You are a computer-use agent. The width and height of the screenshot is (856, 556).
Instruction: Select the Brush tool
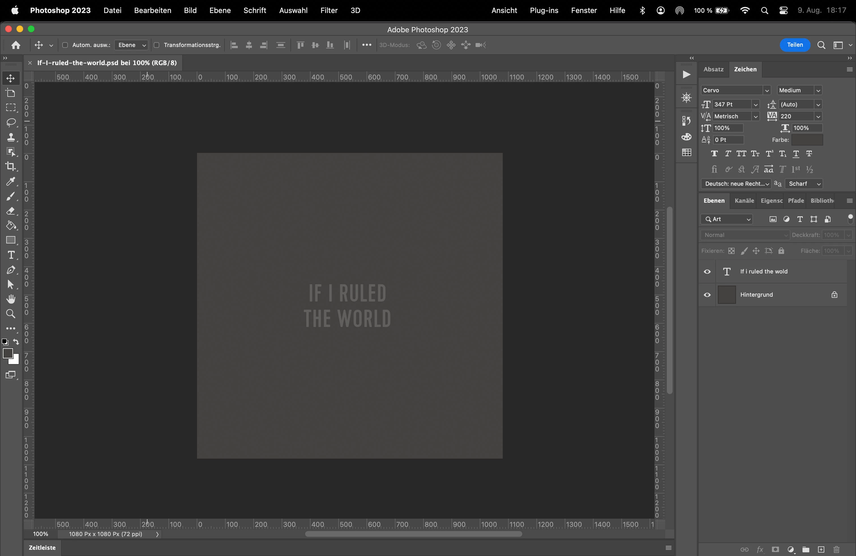pyautogui.click(x=11, y=196)
